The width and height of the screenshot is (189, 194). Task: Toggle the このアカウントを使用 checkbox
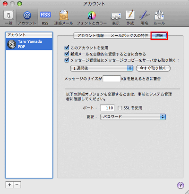pyautogui.click(x=67, y=48)
